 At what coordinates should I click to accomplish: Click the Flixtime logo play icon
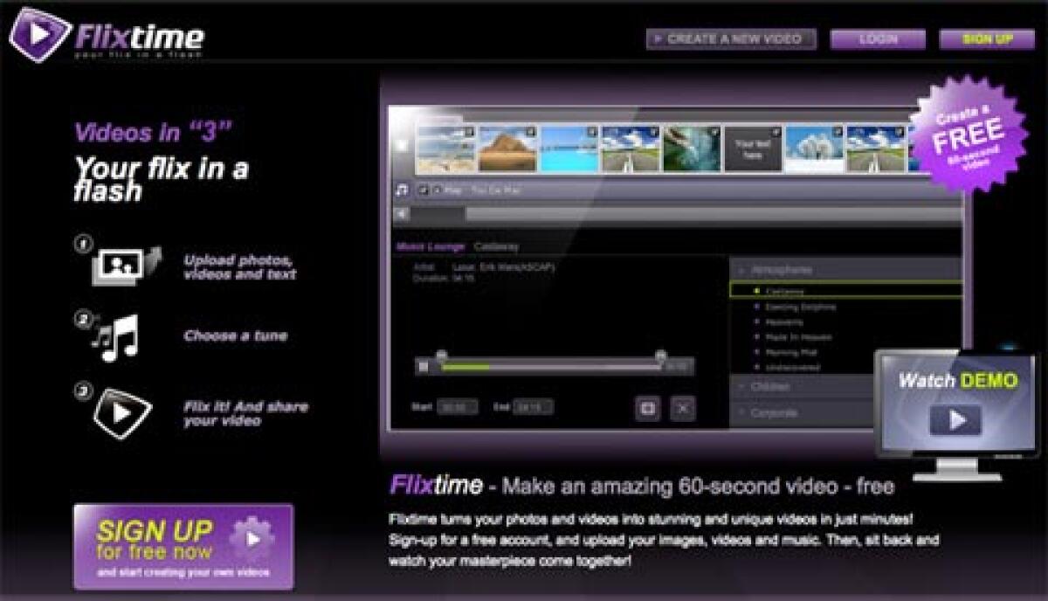pos(40,33)
